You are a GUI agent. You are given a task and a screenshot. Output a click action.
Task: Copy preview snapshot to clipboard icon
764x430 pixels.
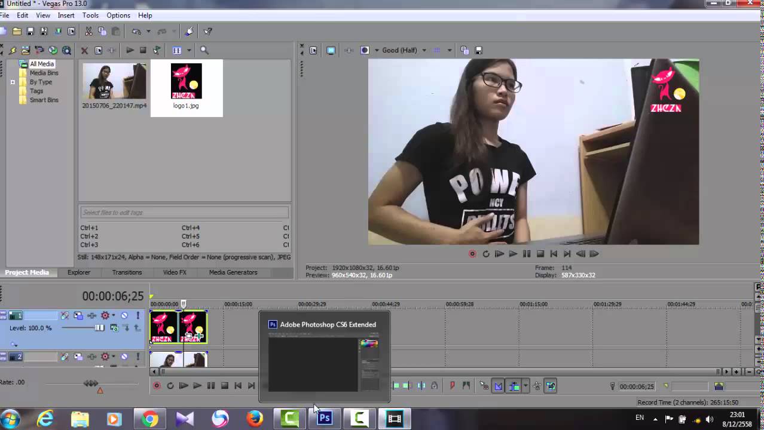click(x=464, y=51)
